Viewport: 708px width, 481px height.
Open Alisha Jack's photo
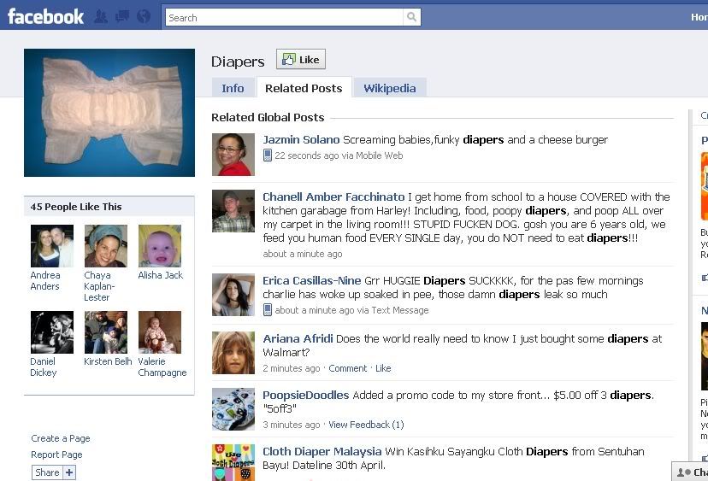(160, 246)
